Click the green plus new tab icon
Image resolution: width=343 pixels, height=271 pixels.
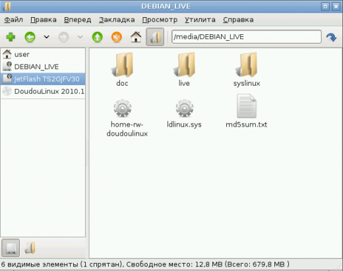pyautogui.click(x=11, y=37)
